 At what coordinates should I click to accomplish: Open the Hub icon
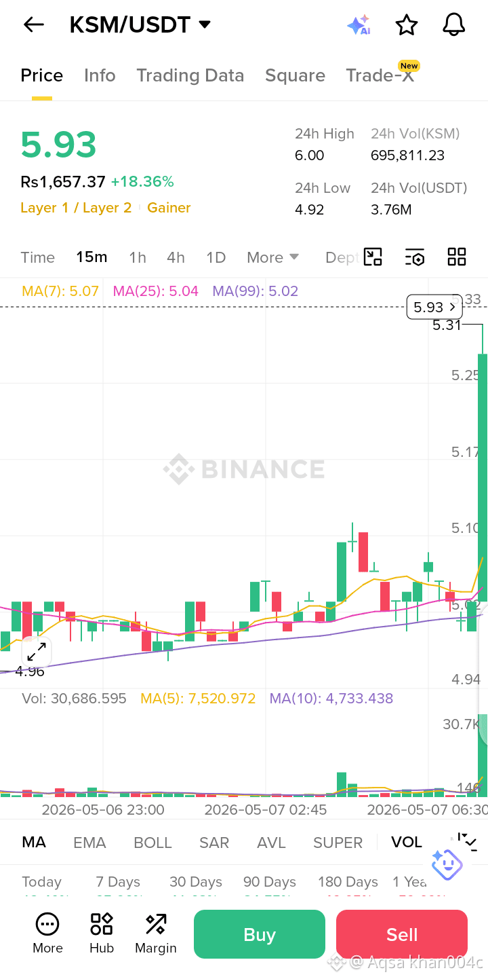coord(102,934)
